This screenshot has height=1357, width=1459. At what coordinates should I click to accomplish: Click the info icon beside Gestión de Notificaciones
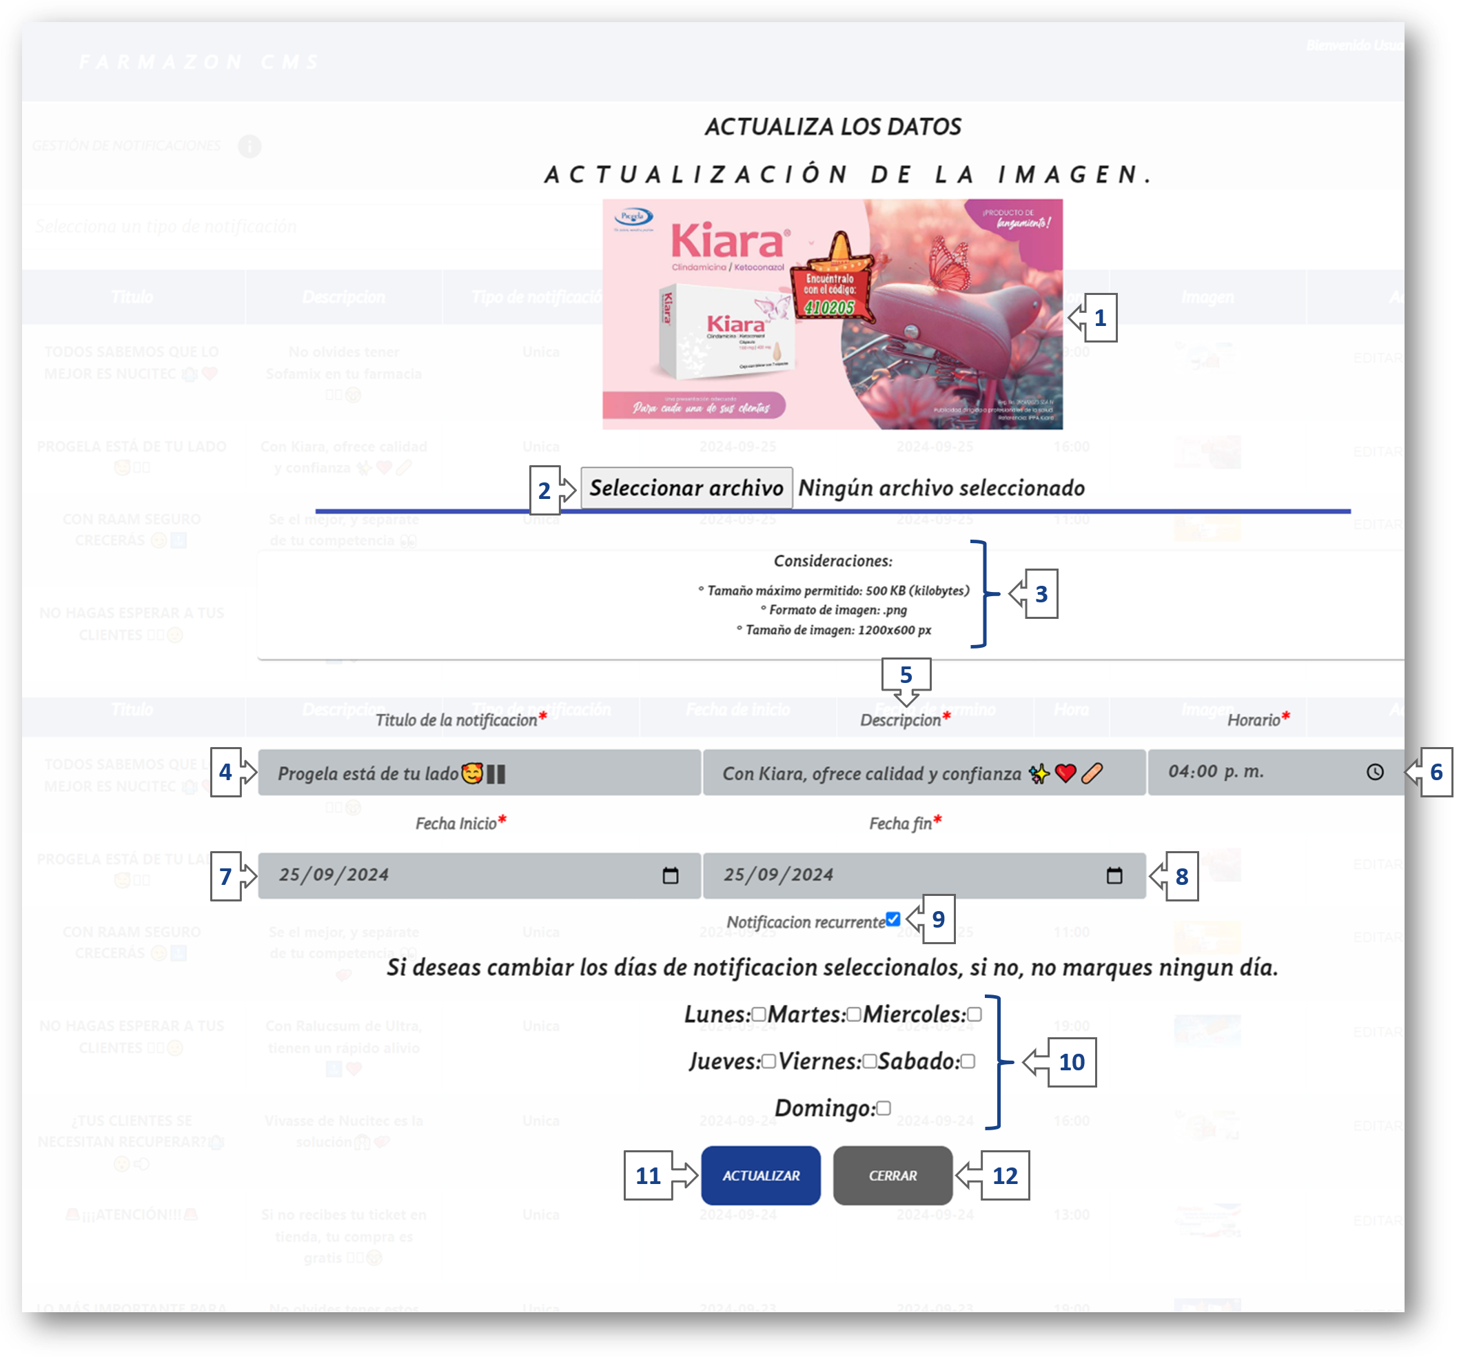point(249,146)
